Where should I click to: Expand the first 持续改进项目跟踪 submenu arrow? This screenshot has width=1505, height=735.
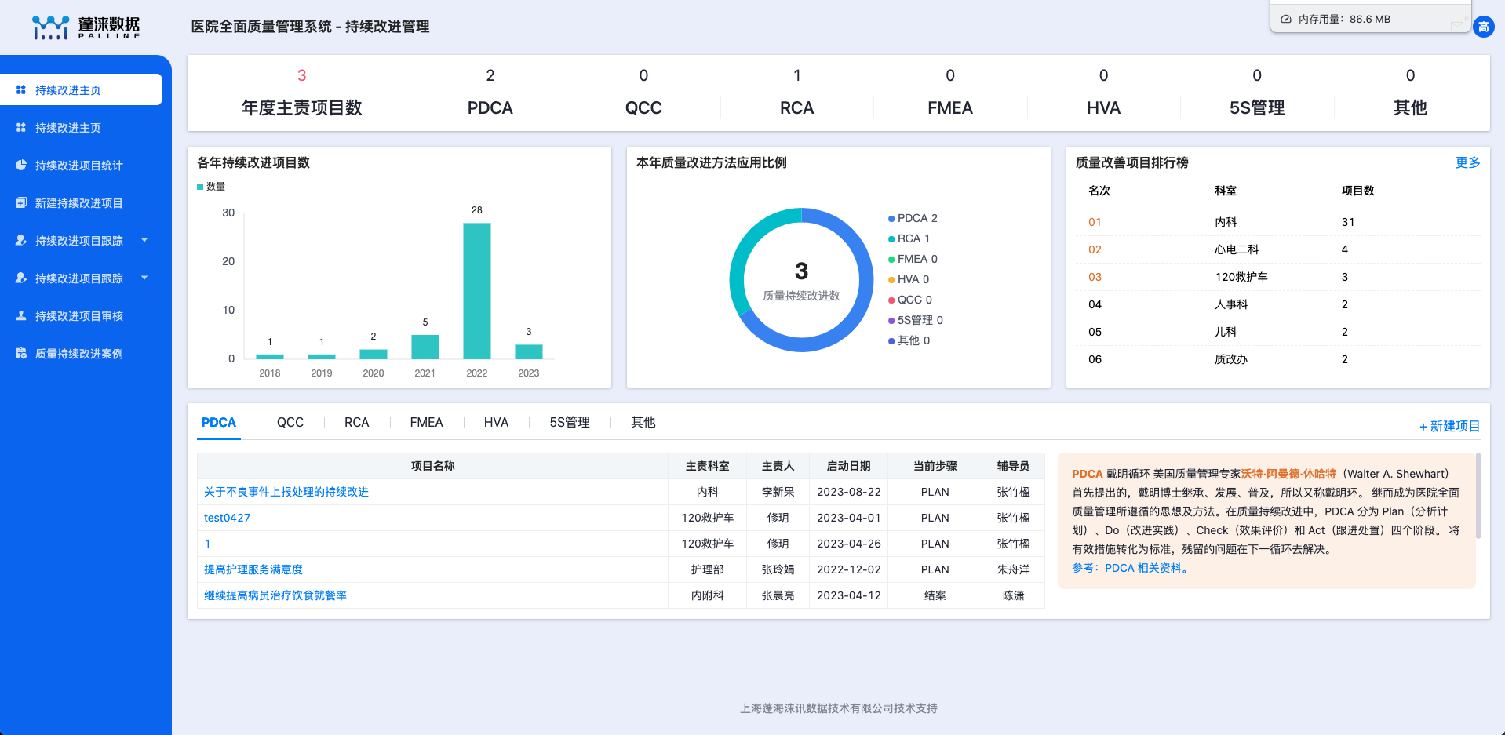[144, 240]
